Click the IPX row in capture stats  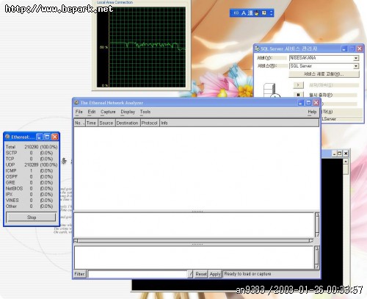32,195
